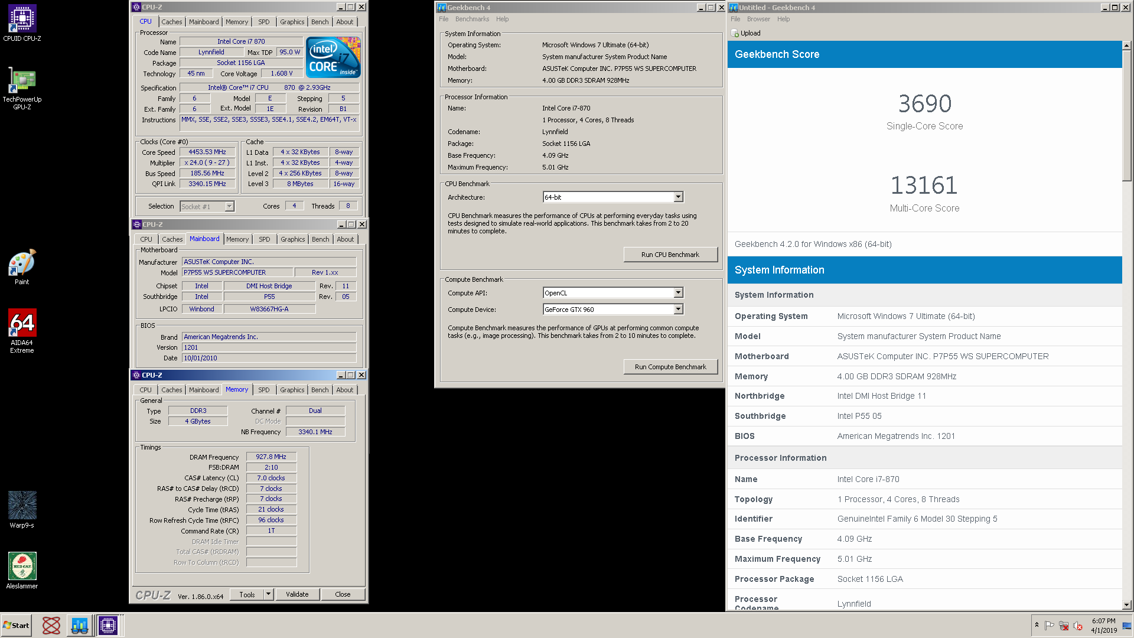Screen dimensions: 1134x638
Task: Click the Action Center flag tray icon
Action: tap(1050, 626)
